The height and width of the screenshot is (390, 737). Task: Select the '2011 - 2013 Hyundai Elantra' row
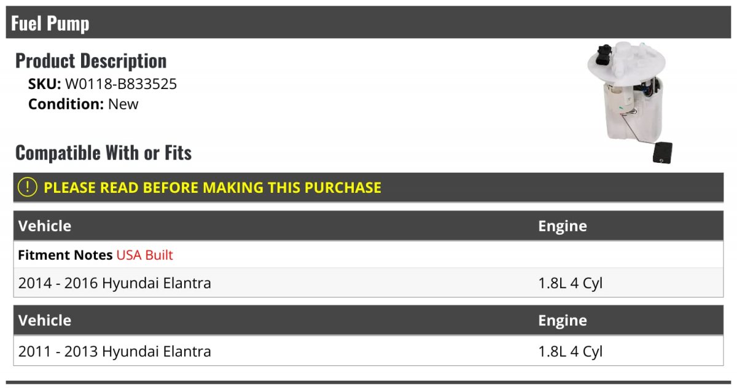pyautogui.click(x=115, y=351)
